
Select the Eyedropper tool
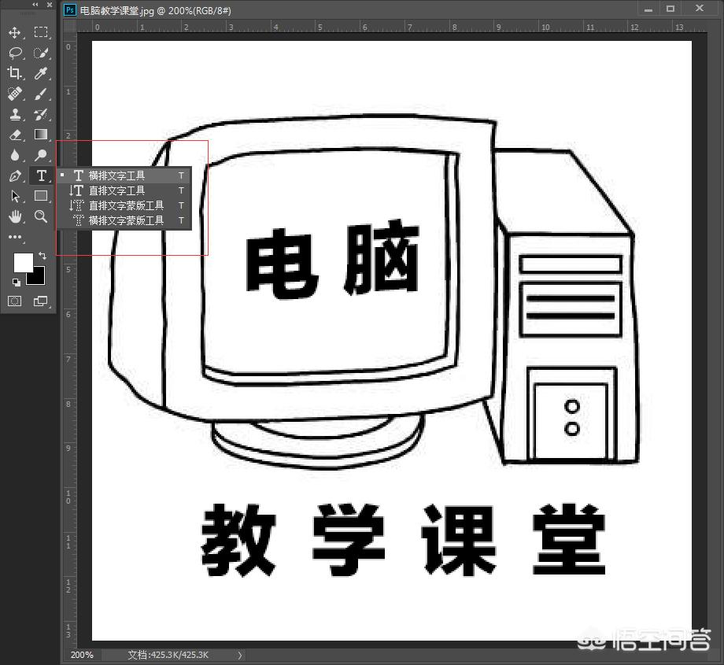tap(41, 73)
